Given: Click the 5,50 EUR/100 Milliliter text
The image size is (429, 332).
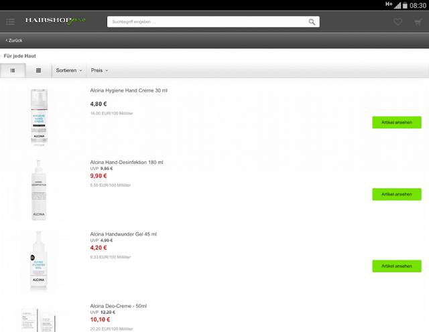Looking at the screenshot, I should (111, 185).
